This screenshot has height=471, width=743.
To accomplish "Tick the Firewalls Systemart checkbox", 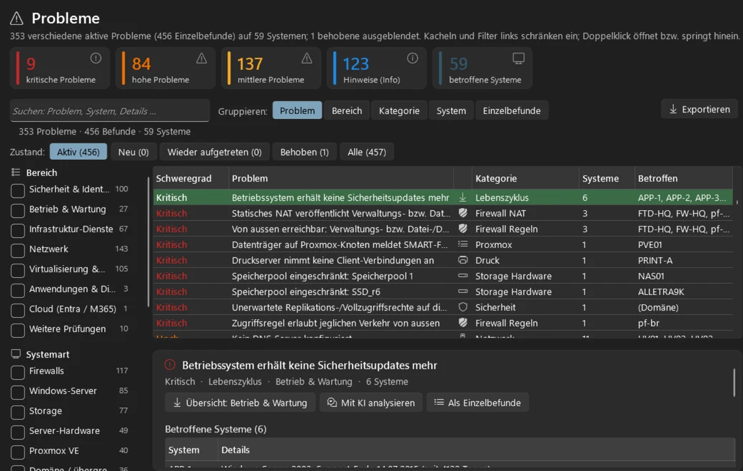I will pyautogui.click(x=18, y=372).
